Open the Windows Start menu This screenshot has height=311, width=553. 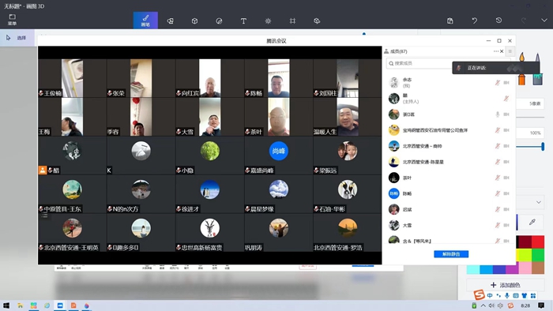point(6,305)
